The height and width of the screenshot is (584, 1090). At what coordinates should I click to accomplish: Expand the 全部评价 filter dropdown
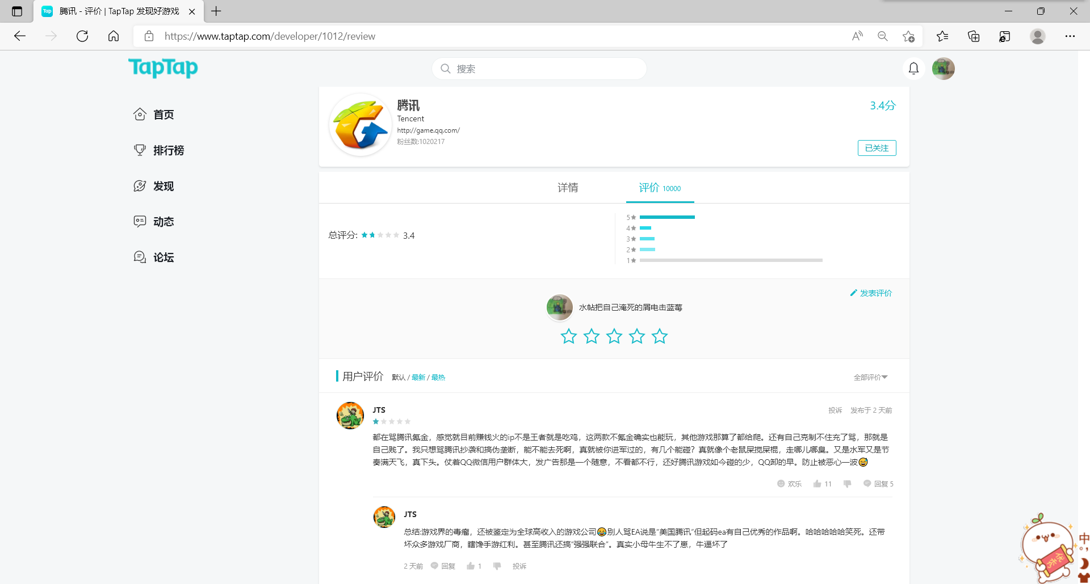(x=870, y=378)
